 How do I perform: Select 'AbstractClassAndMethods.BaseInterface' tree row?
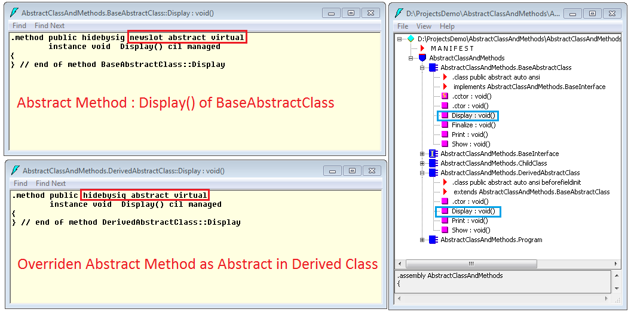tap(500, 154)
